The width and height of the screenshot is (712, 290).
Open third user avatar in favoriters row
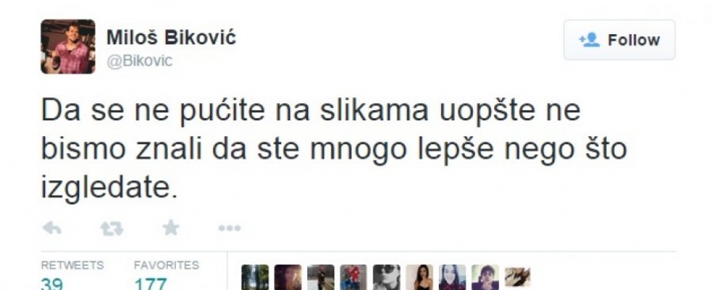pyautogui.click(x=320, y=277)
